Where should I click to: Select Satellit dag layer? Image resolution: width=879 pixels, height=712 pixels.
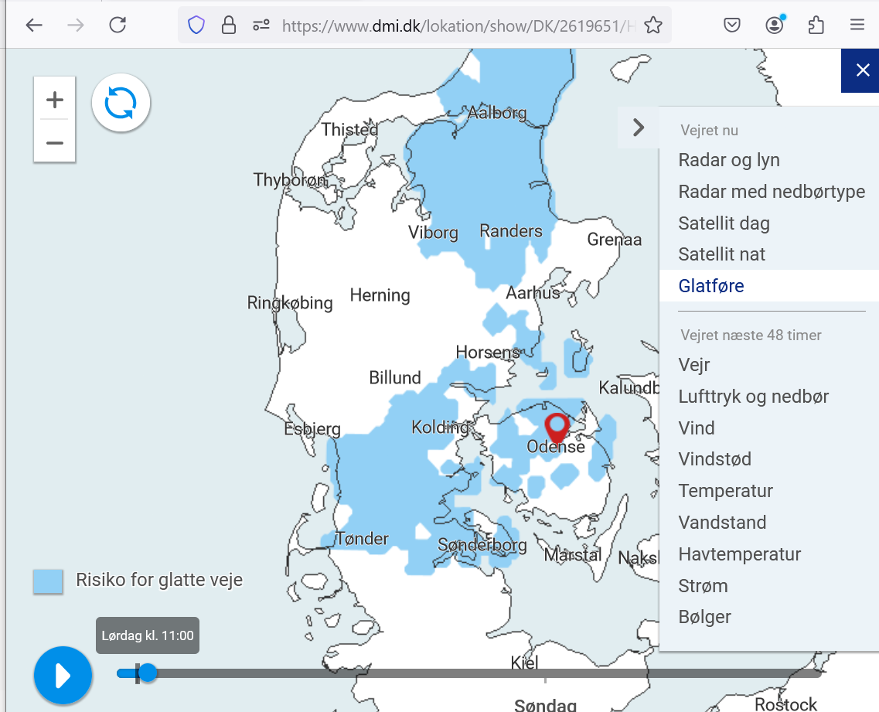pos(724,223)
